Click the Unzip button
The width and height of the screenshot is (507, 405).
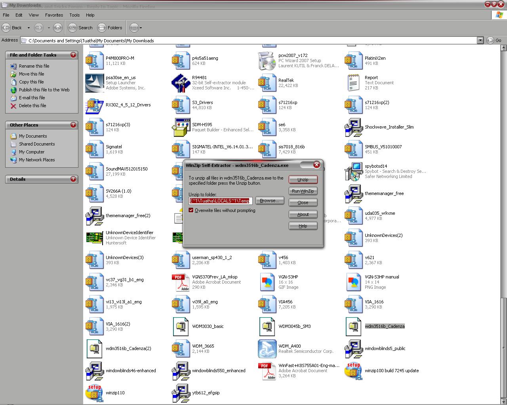[303, 180]
